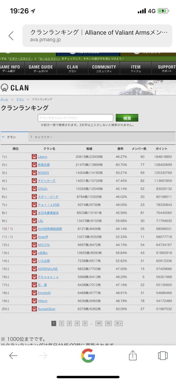Click the clan emblem next to LSL
Viewport: 176px width, 382px height.
point(34,221)
